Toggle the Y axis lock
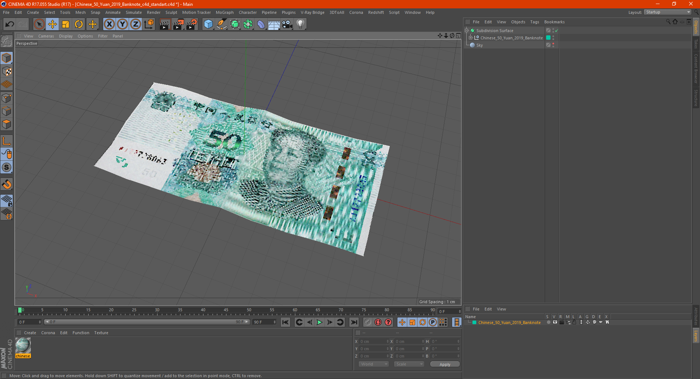700x379 pixels. [122, 24]
